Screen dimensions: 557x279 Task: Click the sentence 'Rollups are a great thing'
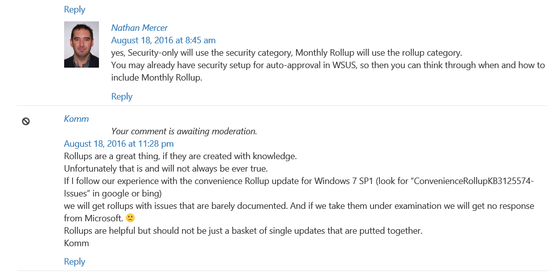pyautogui.click(x=181, y=156)
